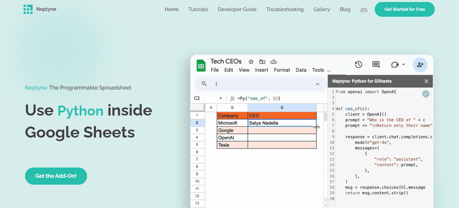Click the cloud document status icon
Viewport: 459px width, 208px height.
(x=274, y=62)
